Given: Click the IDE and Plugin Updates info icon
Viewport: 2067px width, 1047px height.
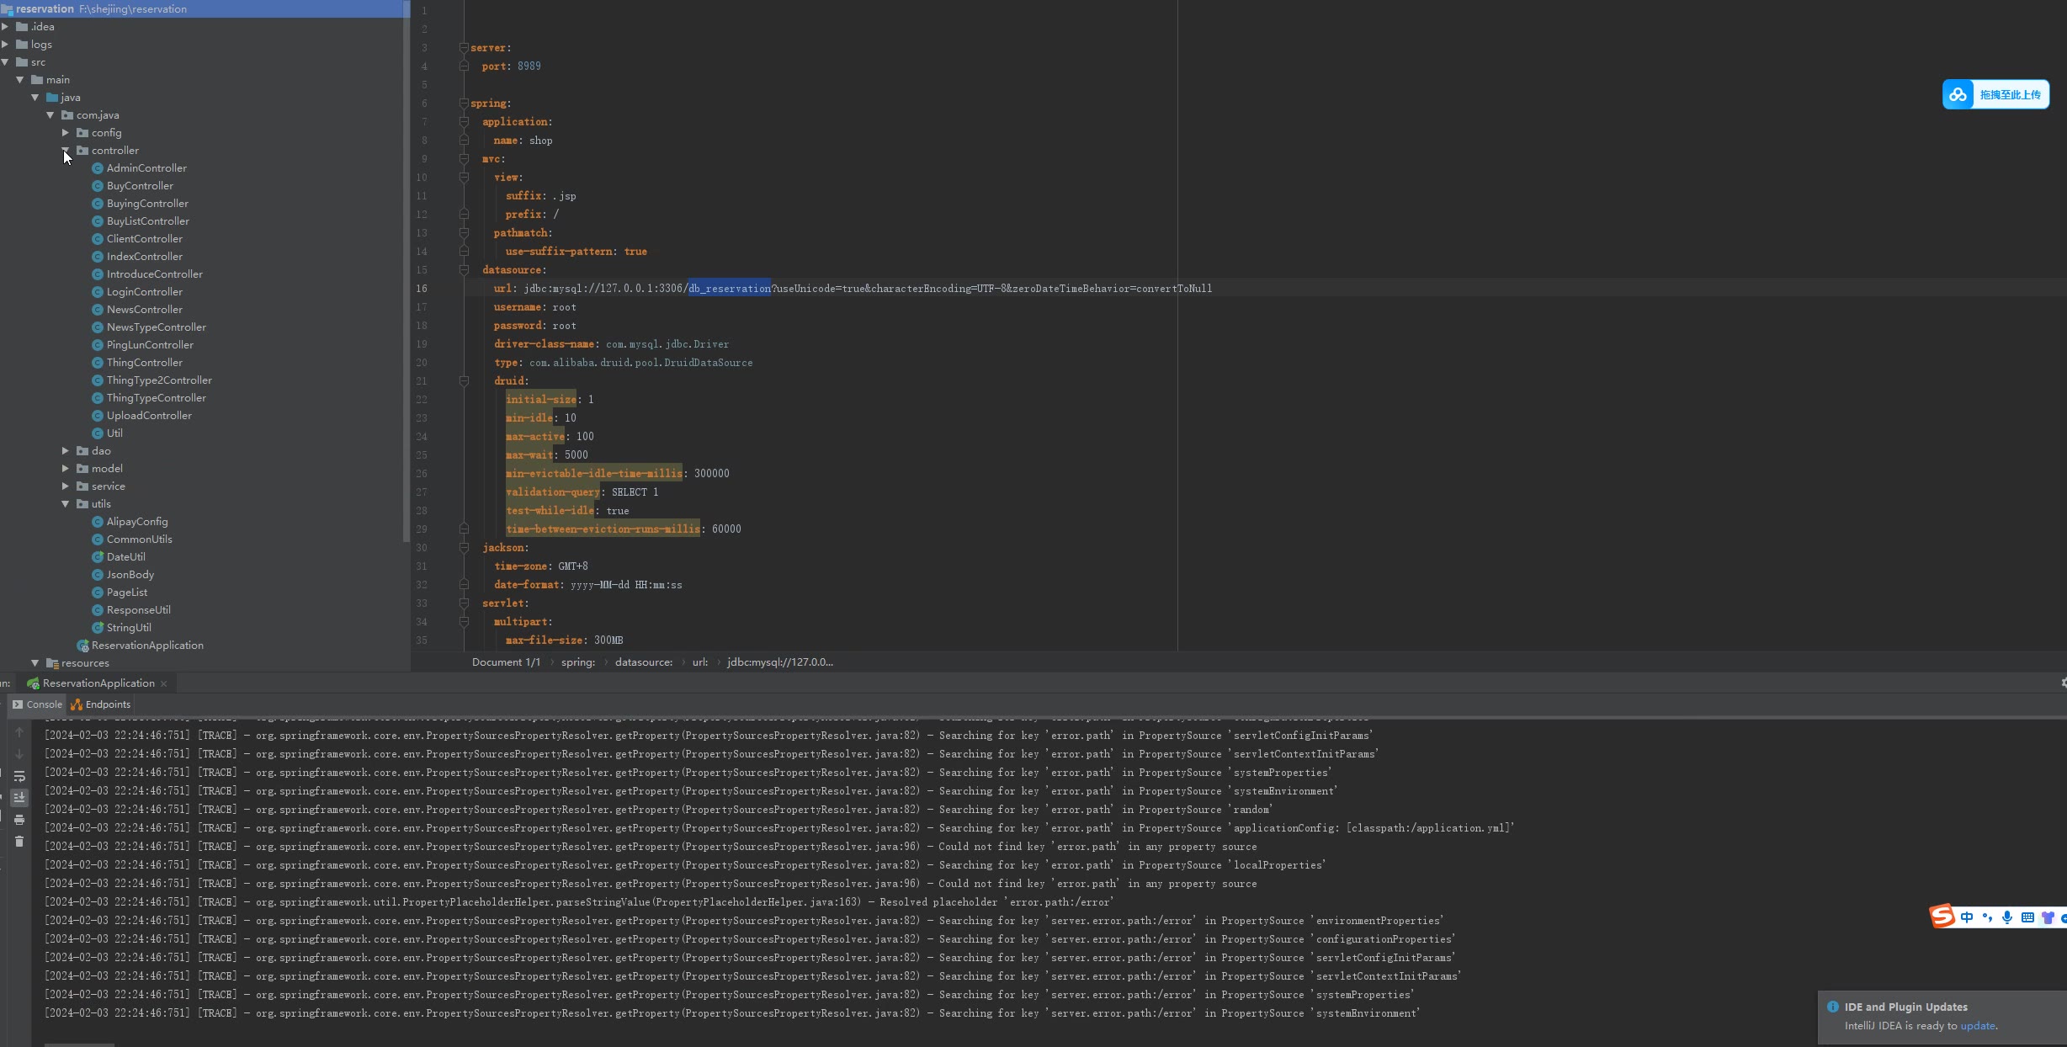Looking at the screenshot, I should coord(1832,1007).
